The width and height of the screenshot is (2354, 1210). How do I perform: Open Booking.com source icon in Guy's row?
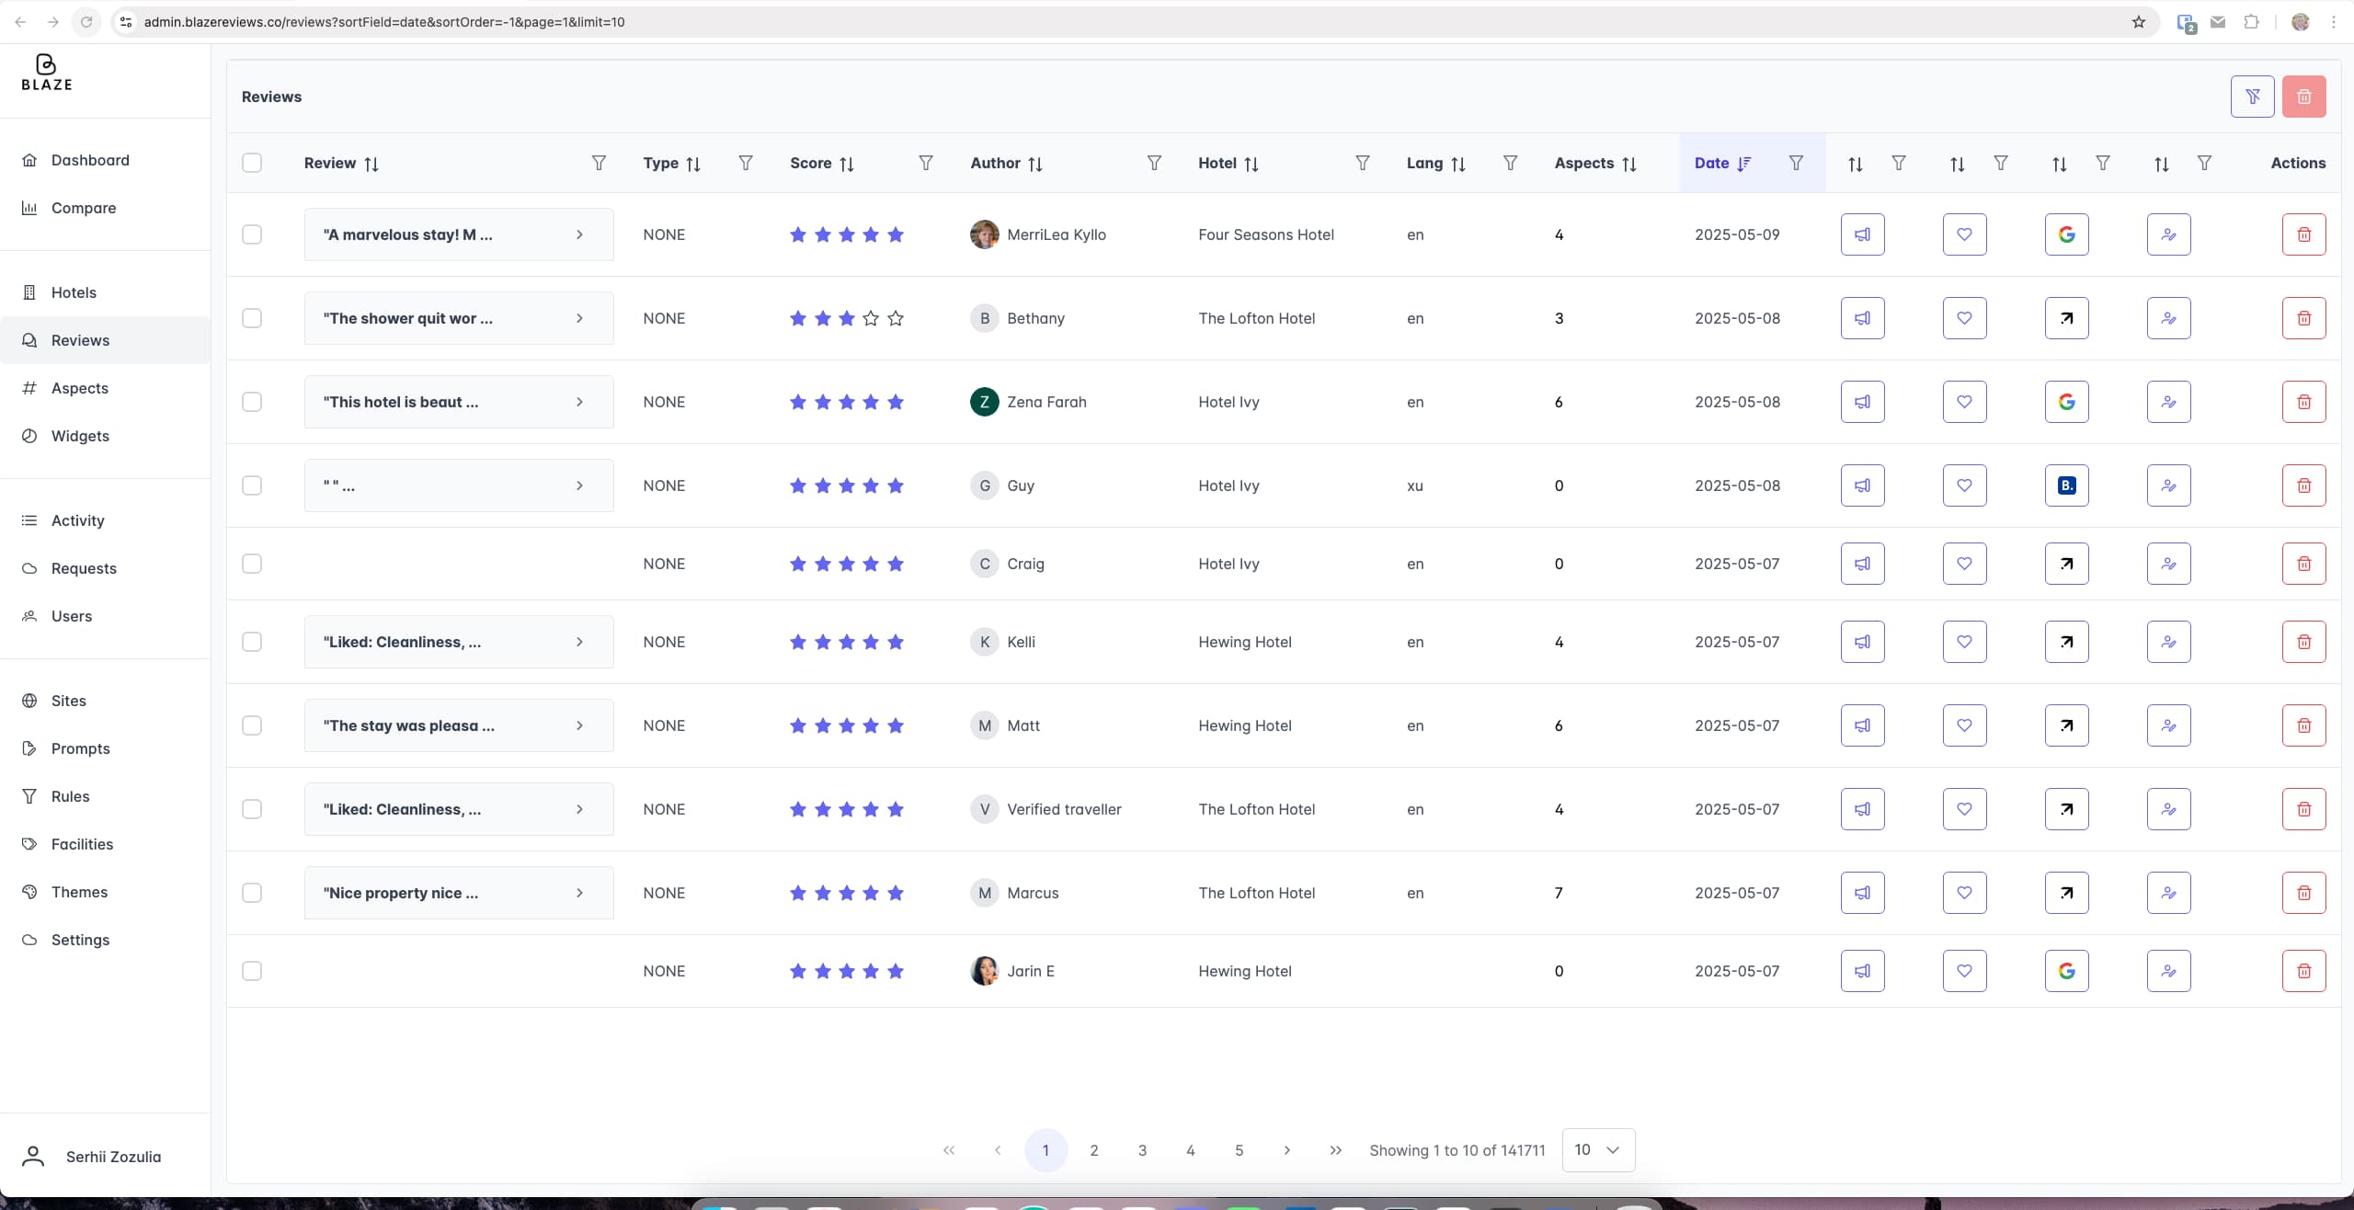tap(2066, 485)
